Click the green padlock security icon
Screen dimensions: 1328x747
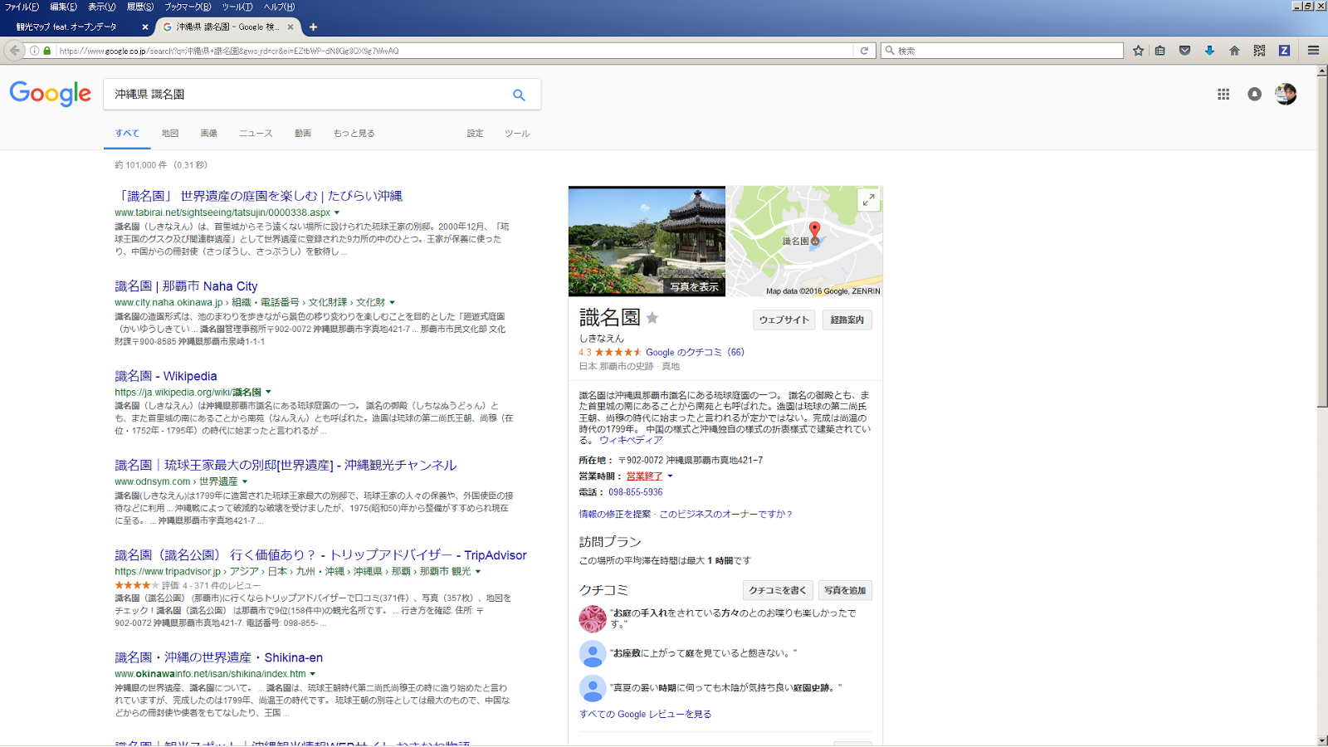[47, 51]
